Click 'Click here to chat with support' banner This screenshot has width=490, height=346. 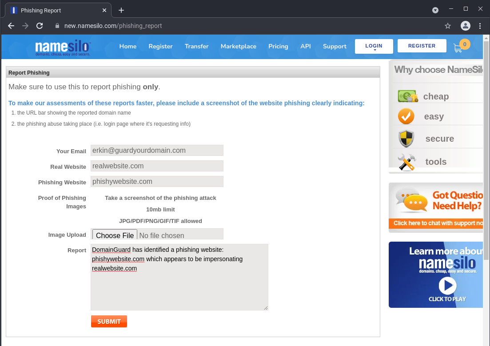[x=437, y=223]
